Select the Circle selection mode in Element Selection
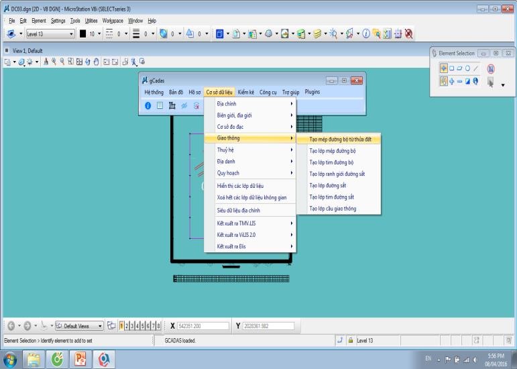517x369 pixels. pyautogui.click(x=467, y=69)
